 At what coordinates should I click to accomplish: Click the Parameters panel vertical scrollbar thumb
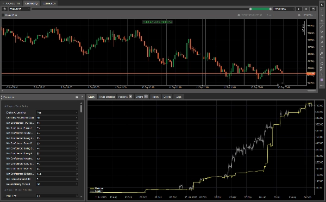tap(81, 109)
